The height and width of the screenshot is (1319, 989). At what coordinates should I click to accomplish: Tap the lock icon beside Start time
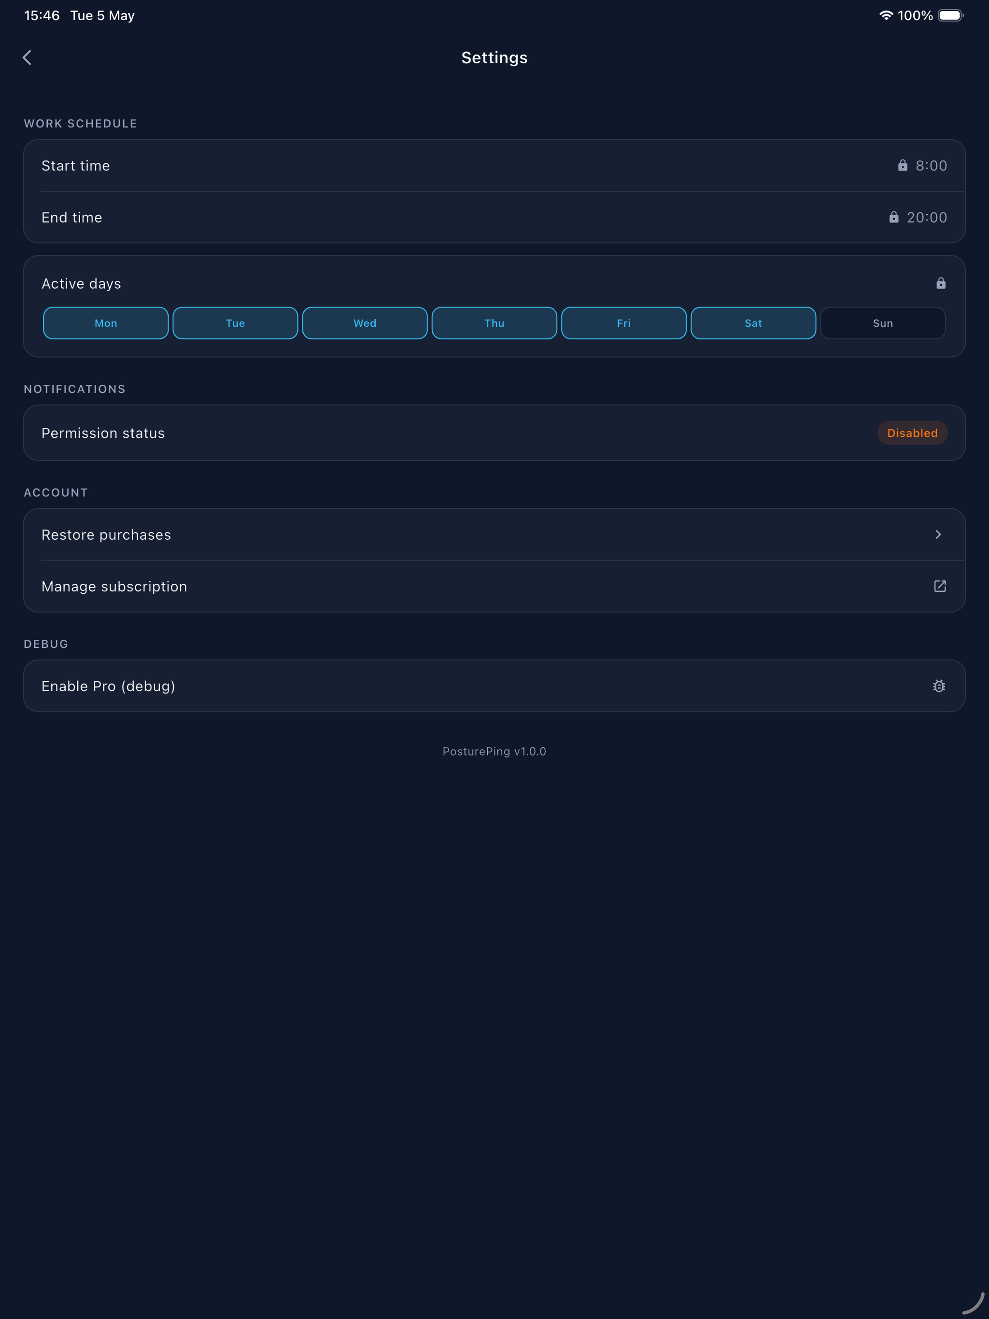coord(903,165)
